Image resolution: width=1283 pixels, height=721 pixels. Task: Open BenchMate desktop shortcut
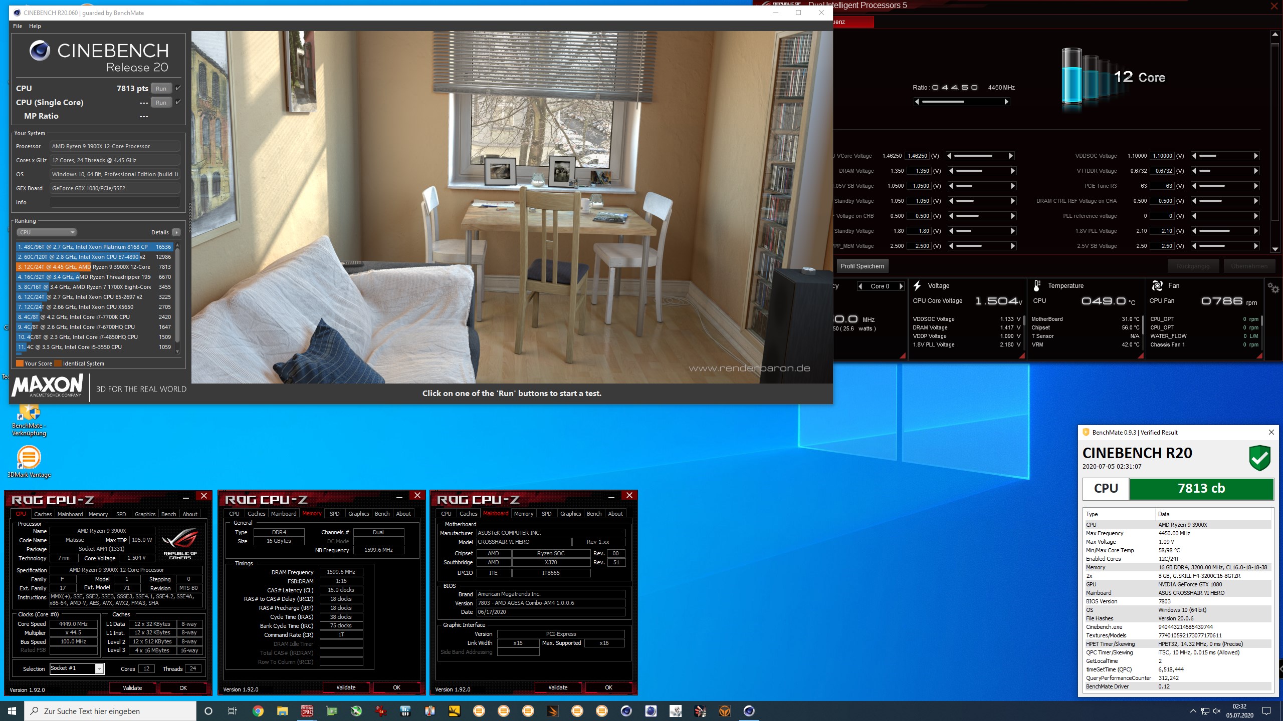coord(29,420)
